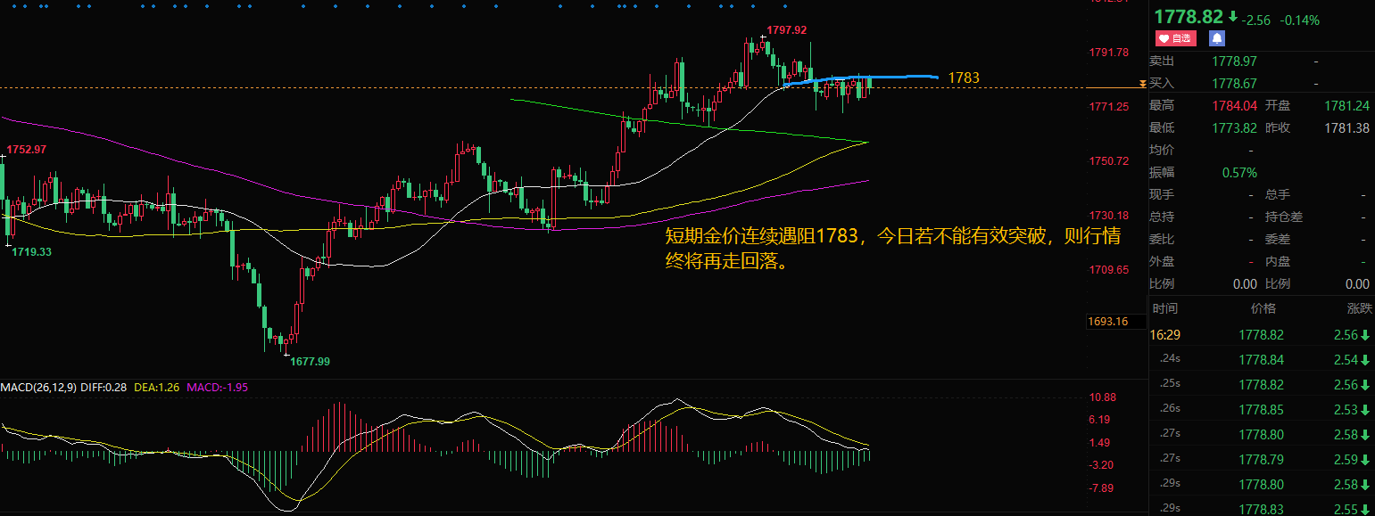Click the 1752.97 price marker

(27, 149)
